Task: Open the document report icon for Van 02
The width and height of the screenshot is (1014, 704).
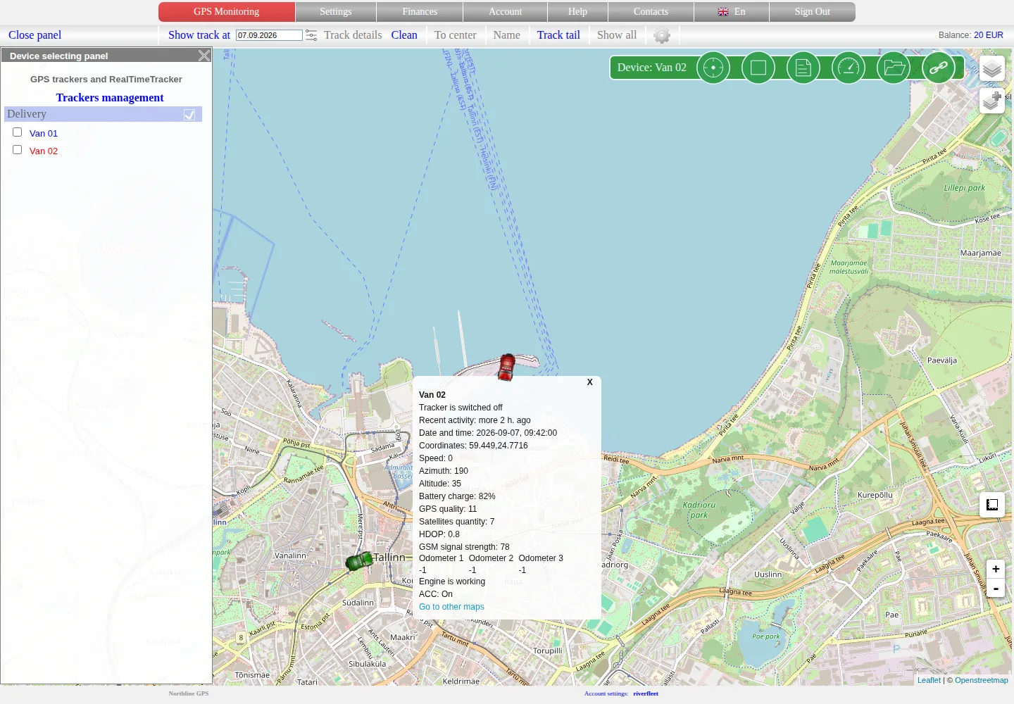Action: pos(803,68)
